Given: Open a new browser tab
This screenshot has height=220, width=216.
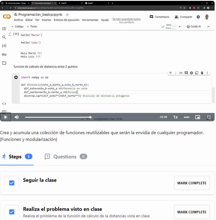Looking at the screenshot, I should [x=112, y=3].
